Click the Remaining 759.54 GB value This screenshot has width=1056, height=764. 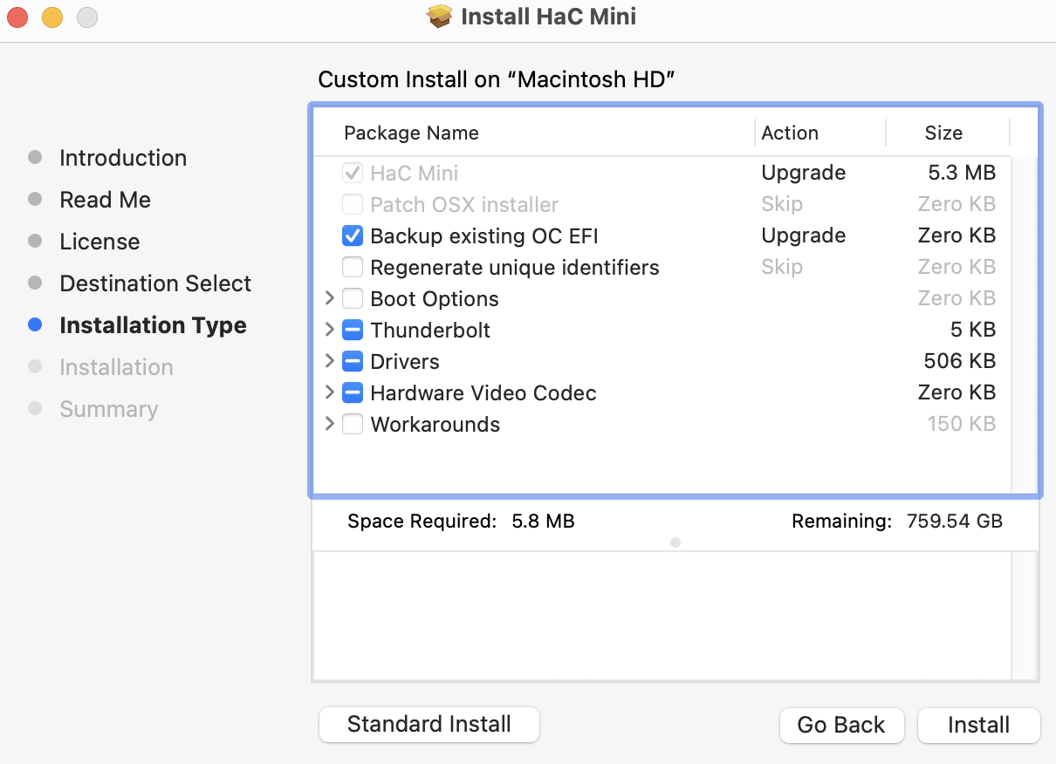955,522
